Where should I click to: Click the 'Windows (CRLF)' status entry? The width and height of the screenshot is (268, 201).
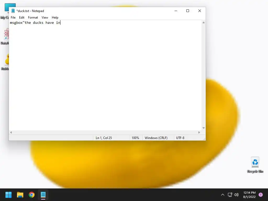coord(156,138)
